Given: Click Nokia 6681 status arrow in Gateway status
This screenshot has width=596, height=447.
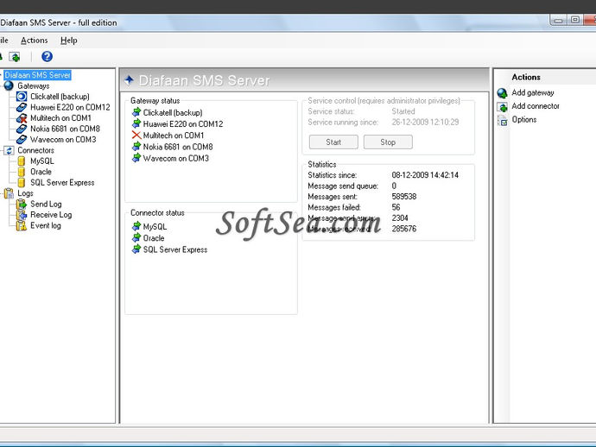Looking at the screenshot, I should (x=136, y=146).
